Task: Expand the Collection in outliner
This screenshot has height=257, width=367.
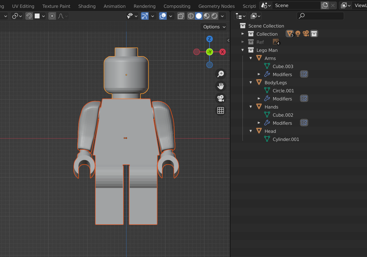Action: click(243, 34)
